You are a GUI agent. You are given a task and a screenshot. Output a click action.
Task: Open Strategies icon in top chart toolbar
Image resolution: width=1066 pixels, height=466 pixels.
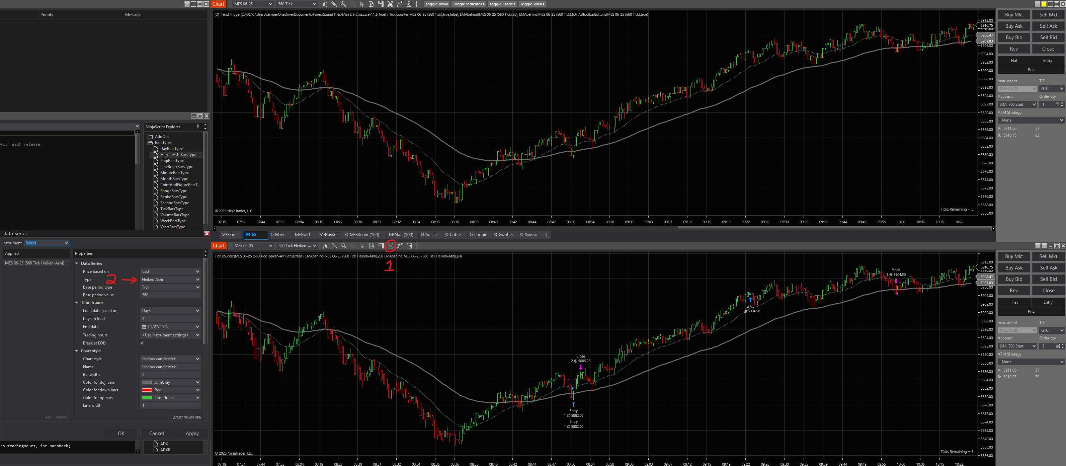(409, 4)
